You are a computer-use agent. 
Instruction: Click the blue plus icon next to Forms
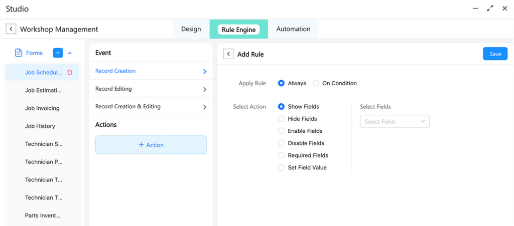(x=58, y=53)
